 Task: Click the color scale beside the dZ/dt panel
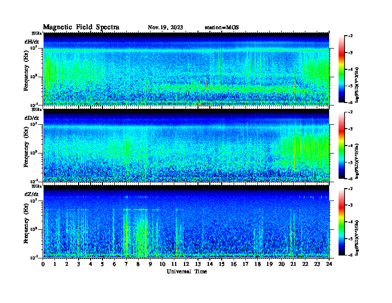[x=342, y=222]
